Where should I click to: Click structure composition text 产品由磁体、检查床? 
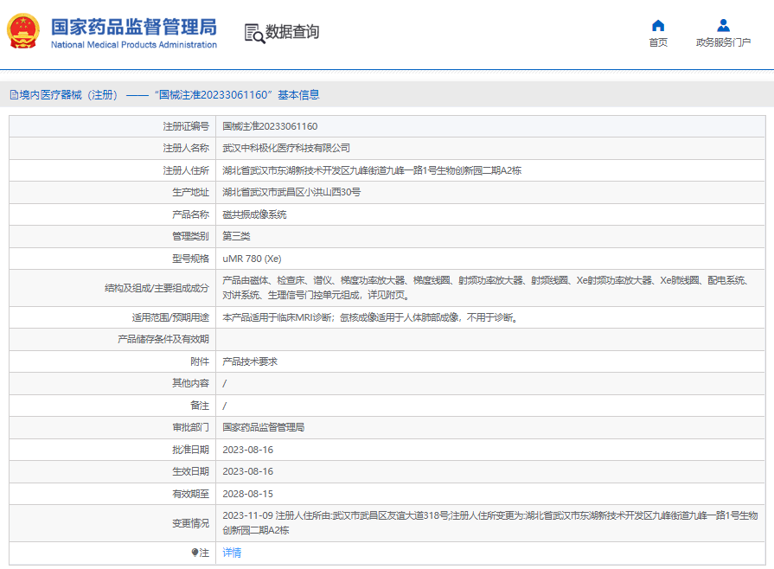pyautogui.click(x=485, y=288)
